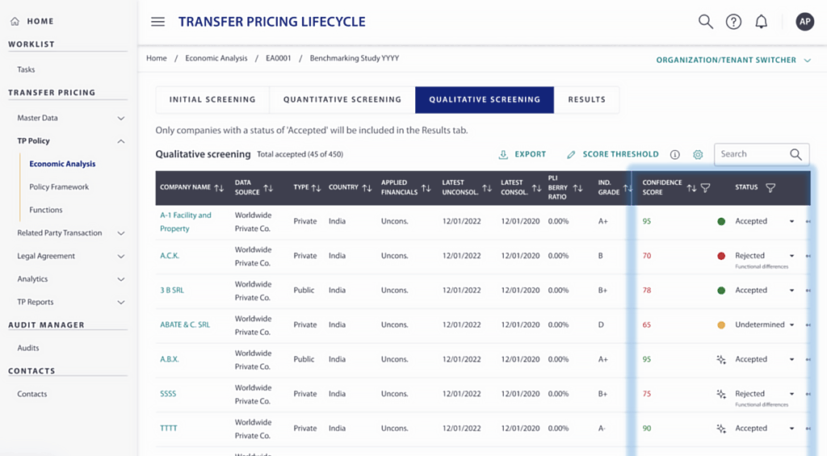Open the hamburger navigation menu
The image size is (827, 456).
pos(157,22)
